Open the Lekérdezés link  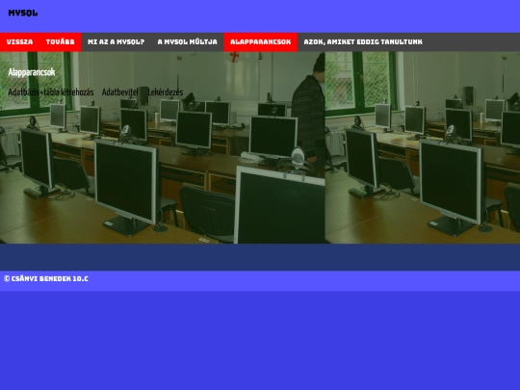[x=166, y=92]
